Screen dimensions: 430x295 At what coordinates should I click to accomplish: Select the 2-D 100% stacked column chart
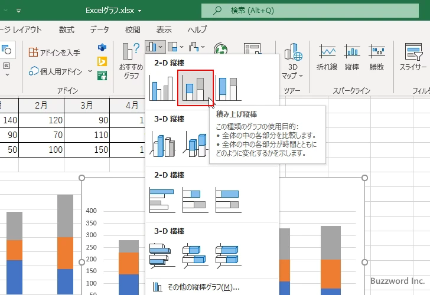pyautogui.click(x=229, y=88)
